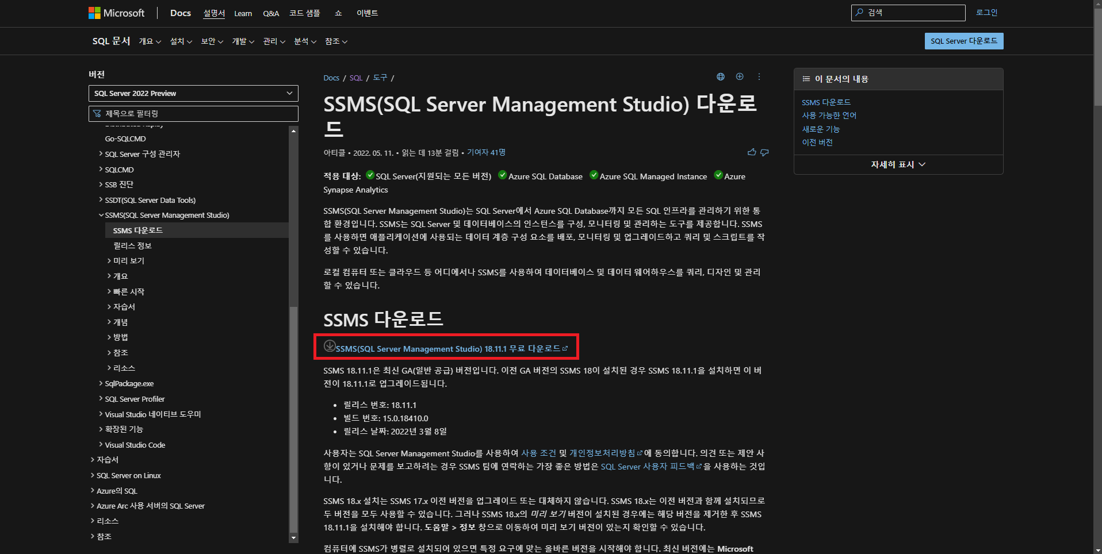
Task: Open the 설명서 menu item
Action: pyautogui.click(x=214, y=13)
